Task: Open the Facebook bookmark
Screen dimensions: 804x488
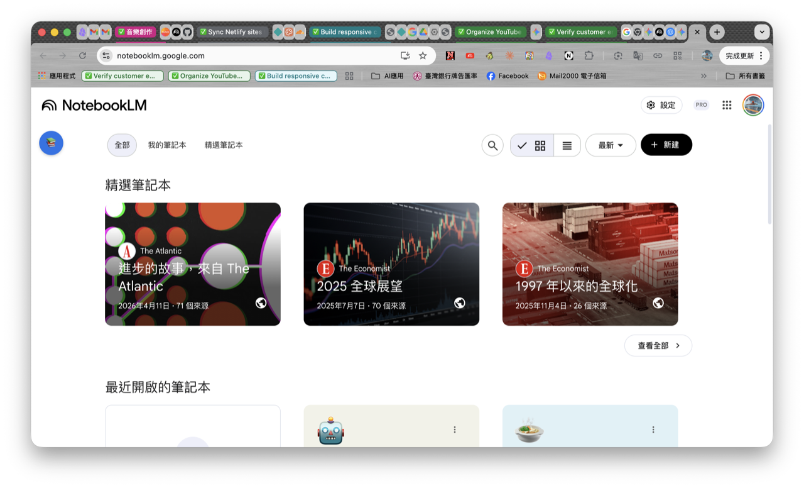Action: [x=508, y=76]
